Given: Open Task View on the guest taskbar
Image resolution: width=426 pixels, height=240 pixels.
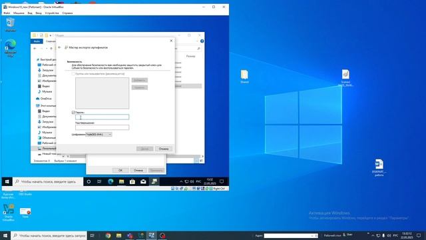Looking at the screenshot, I should tap(99, 181).
